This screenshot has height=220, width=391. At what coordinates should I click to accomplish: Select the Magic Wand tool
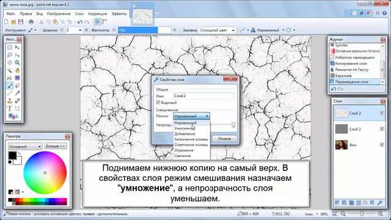10,70
